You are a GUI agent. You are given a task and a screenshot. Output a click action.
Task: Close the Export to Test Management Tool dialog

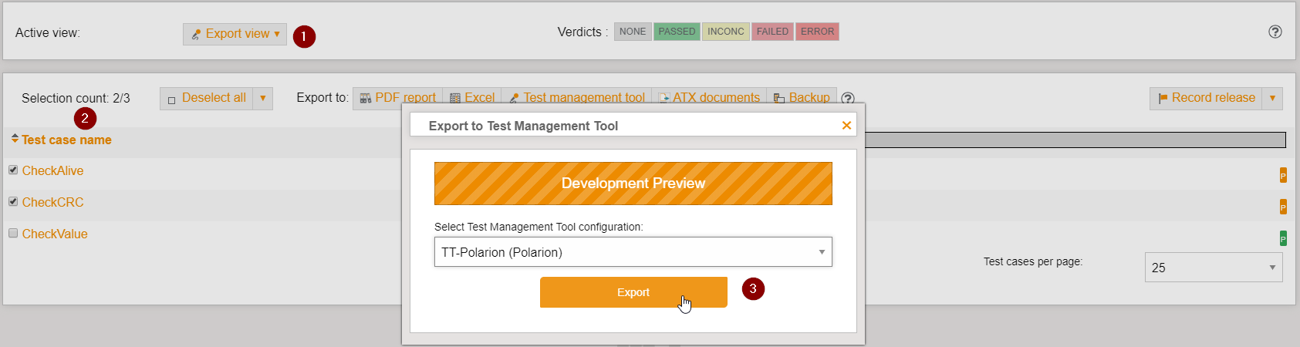(x=846, y=125)
